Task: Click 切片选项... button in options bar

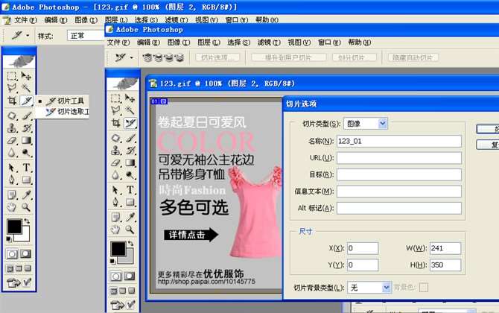Action: [218, 57]
